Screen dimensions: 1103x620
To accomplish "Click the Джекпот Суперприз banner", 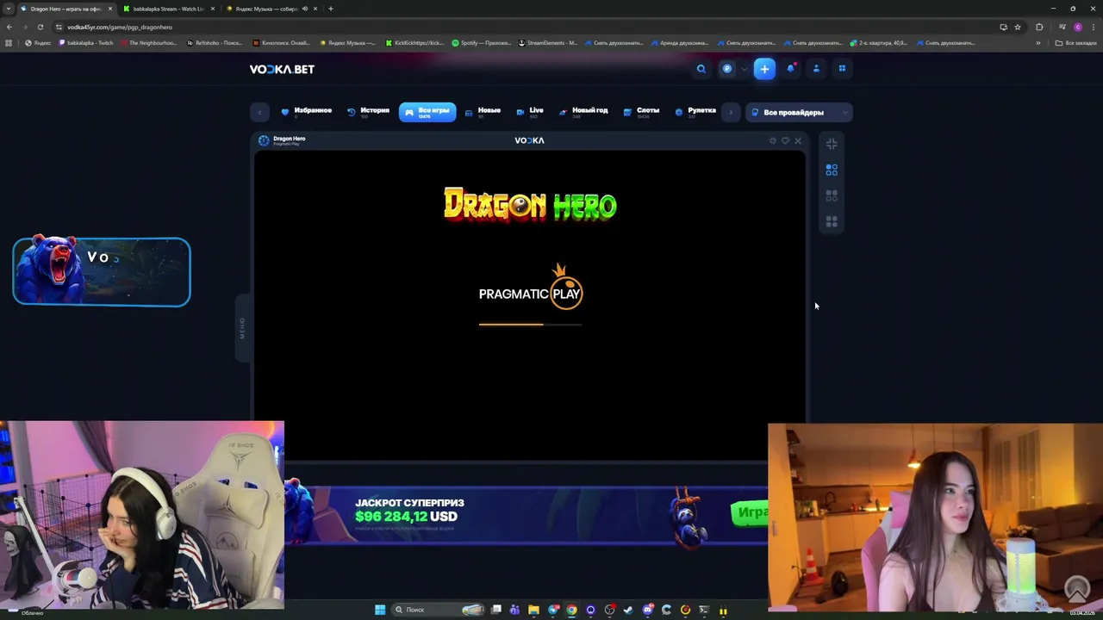I will coord(526,514).
